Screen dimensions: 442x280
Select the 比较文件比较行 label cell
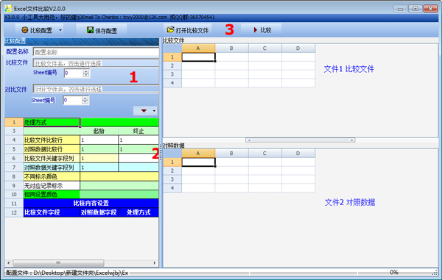point(52,140)
